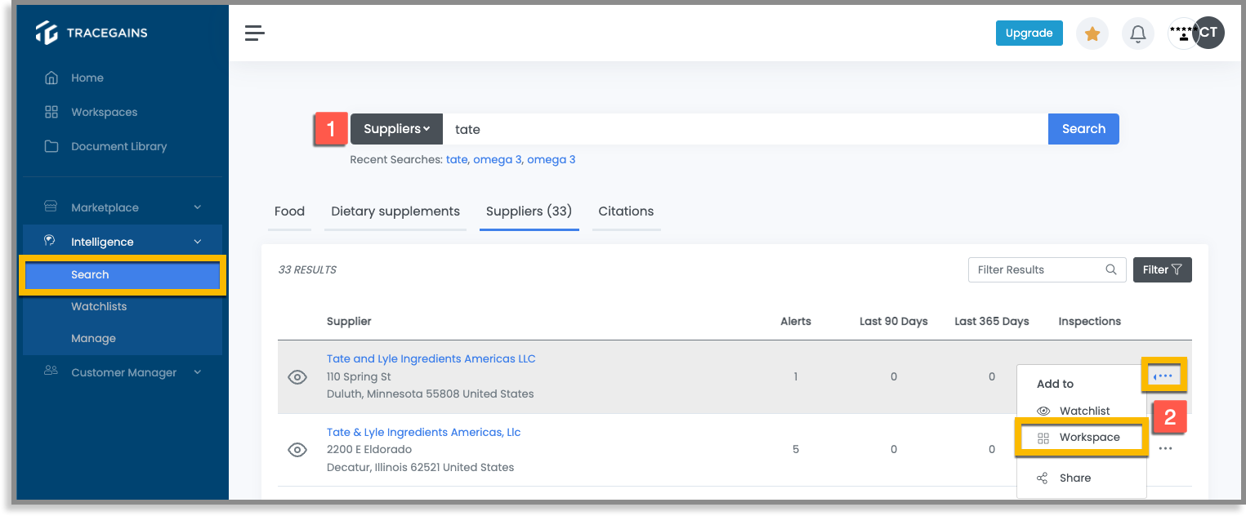Toggle watch eye for Tate & Lyle Decatur supplier

[x=297, y=450]
